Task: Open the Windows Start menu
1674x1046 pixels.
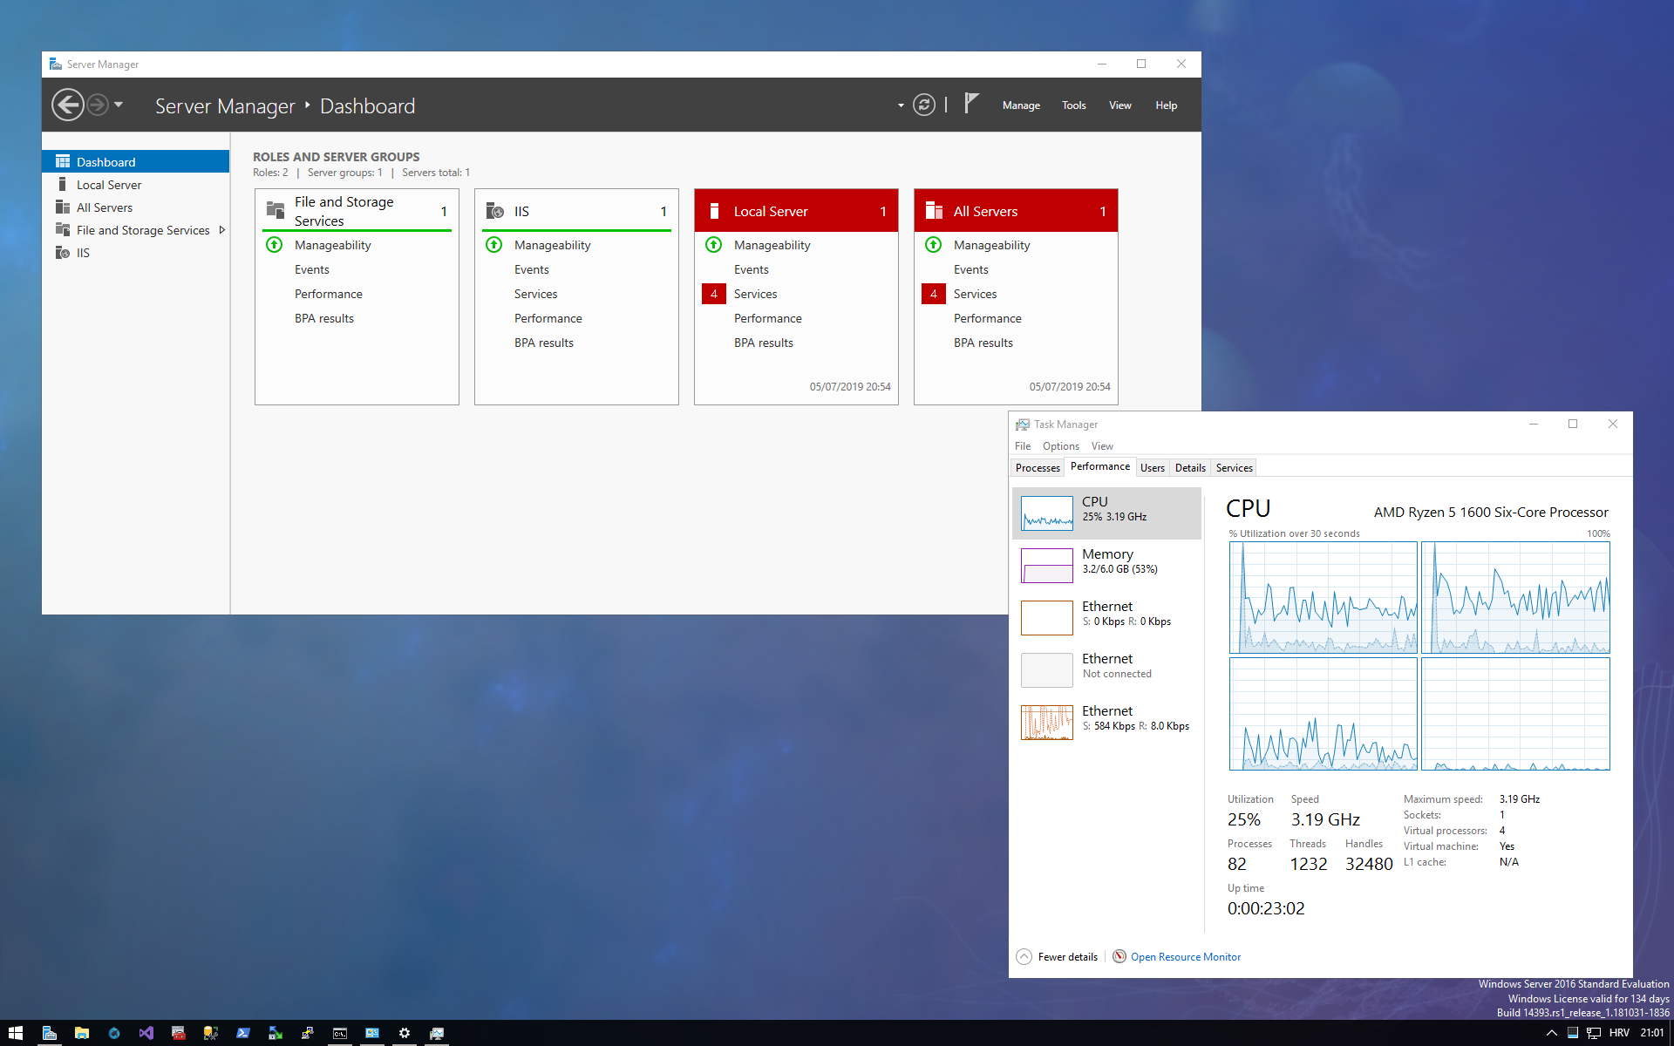Action: [16, 1033]
